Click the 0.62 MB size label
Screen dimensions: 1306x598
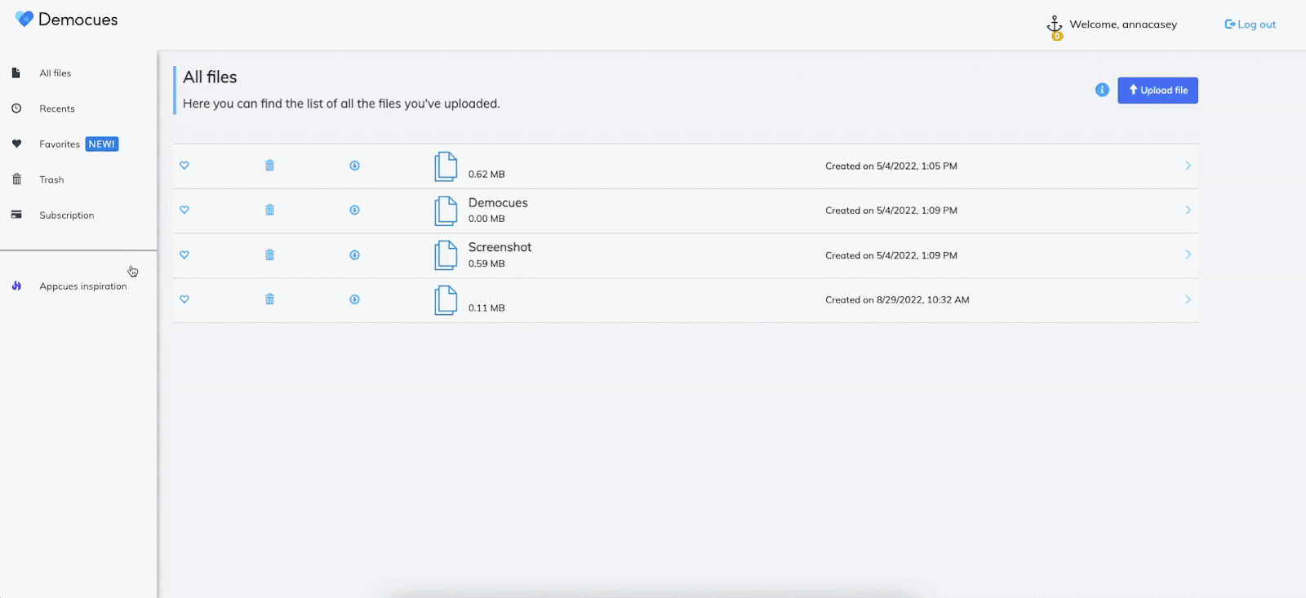click(x=486, y=175)
